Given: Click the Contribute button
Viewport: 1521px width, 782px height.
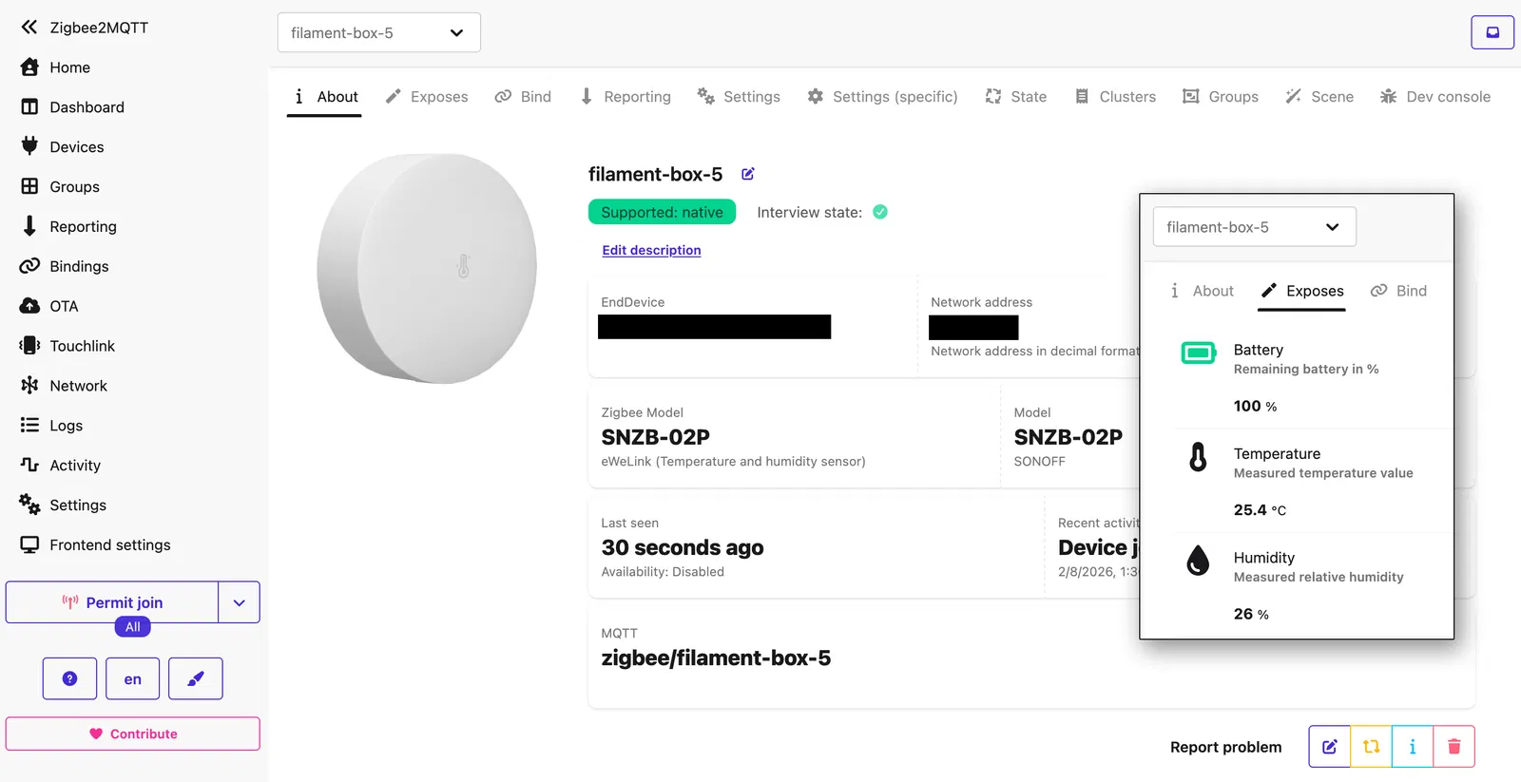Looking at the screenshot, I should 133,734.
